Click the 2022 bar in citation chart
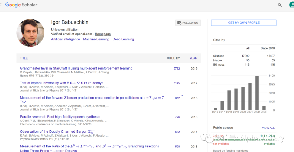Image resolution: width=294 pixels, height=152 pixels. [257, 93]
